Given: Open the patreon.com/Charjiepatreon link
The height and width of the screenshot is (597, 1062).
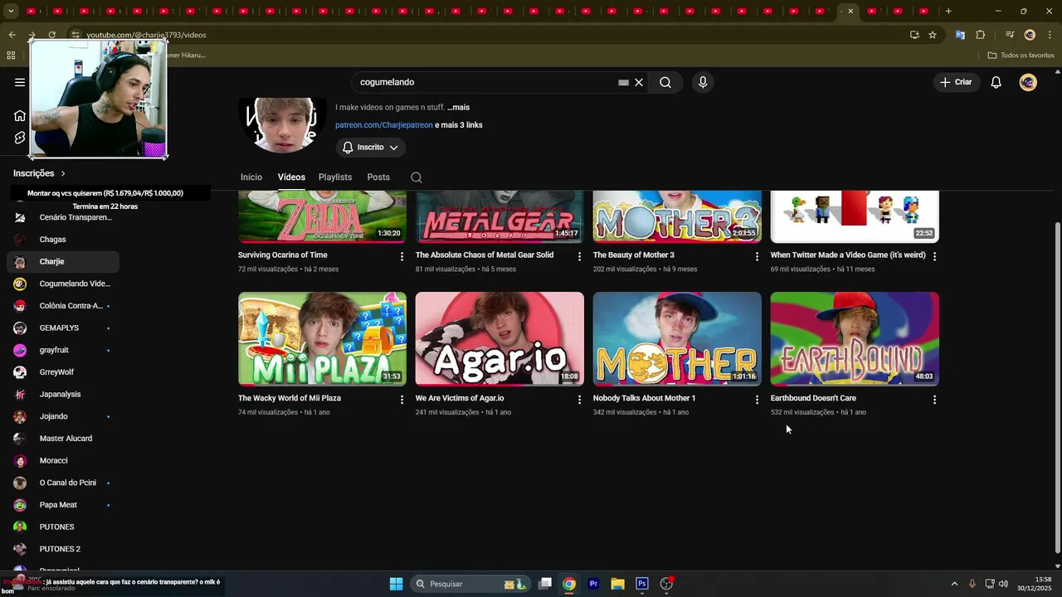Looking at the screenshot, I should pyautogui.click(x=384, y=125).
